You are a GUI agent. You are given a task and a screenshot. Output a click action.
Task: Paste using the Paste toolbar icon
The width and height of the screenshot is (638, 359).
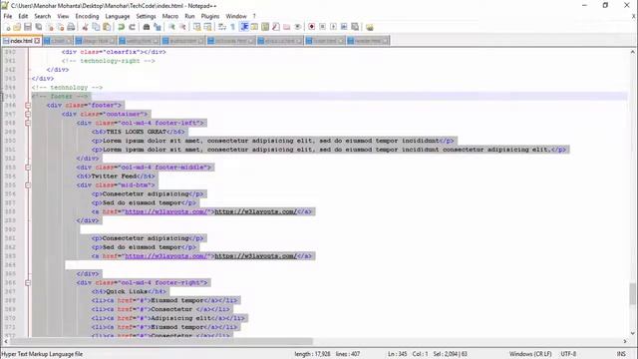pos(107,27)
